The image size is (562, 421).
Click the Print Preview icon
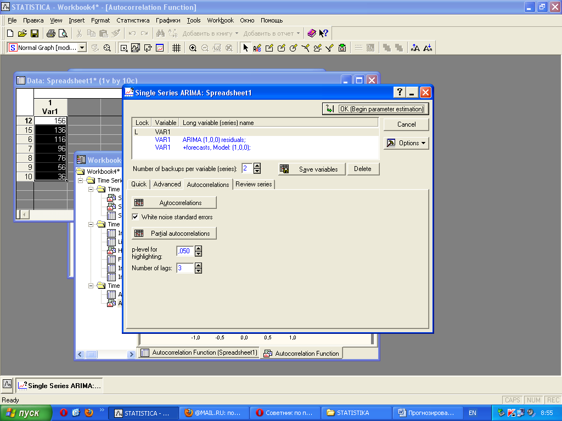pos(63,33)
